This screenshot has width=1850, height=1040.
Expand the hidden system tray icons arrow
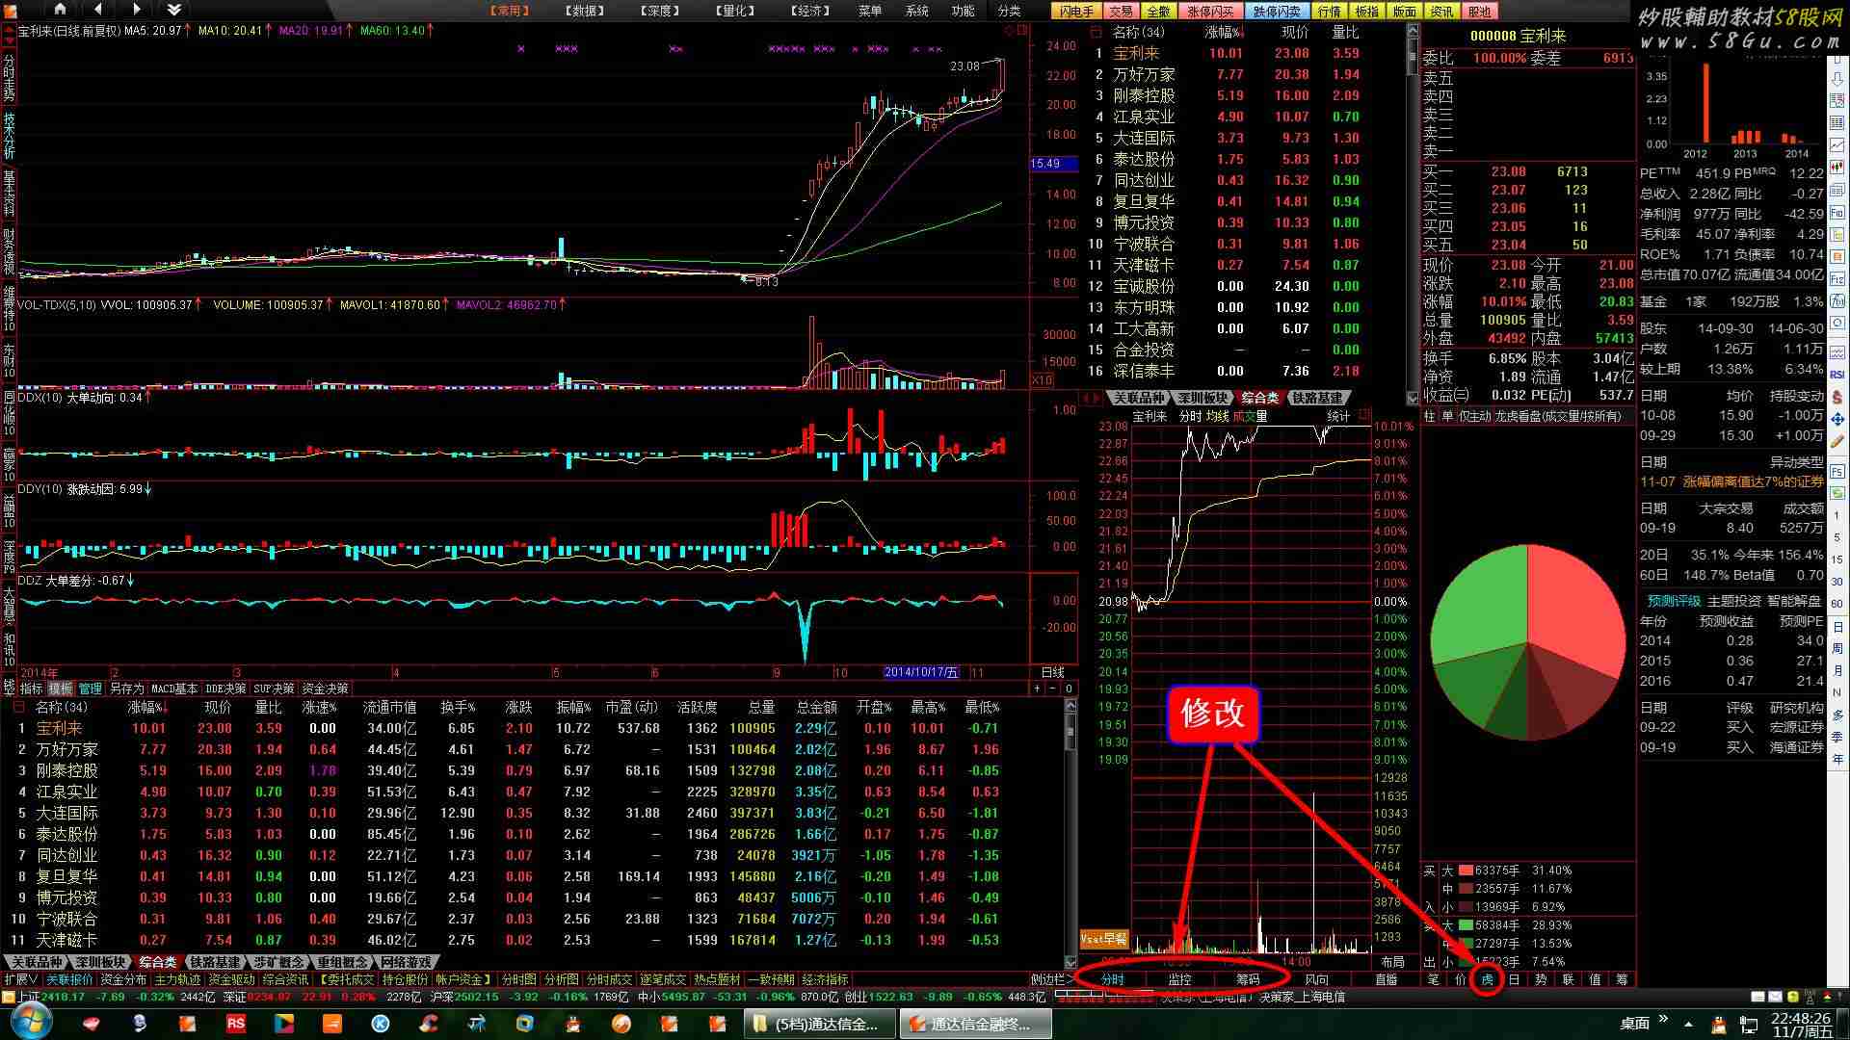tap(1689, 1024)
